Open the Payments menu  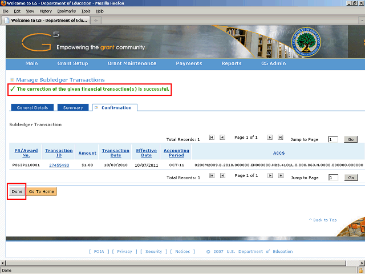[x=189, y=63]
